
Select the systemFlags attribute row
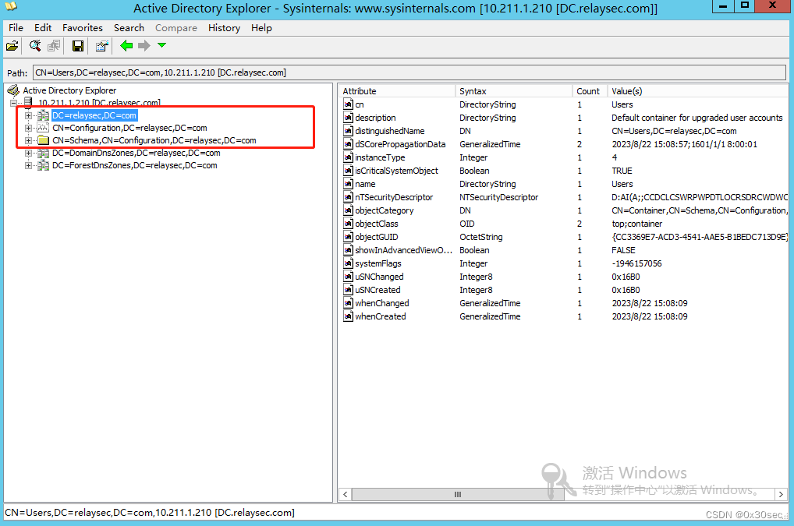click(x=565, y=263)
